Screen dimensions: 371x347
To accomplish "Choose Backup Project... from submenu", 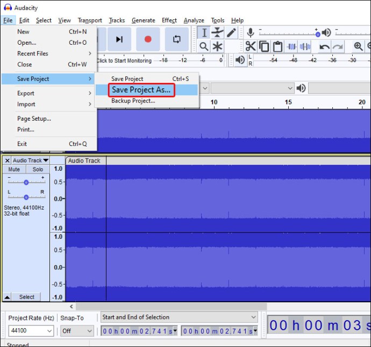I will click(146, 101).
